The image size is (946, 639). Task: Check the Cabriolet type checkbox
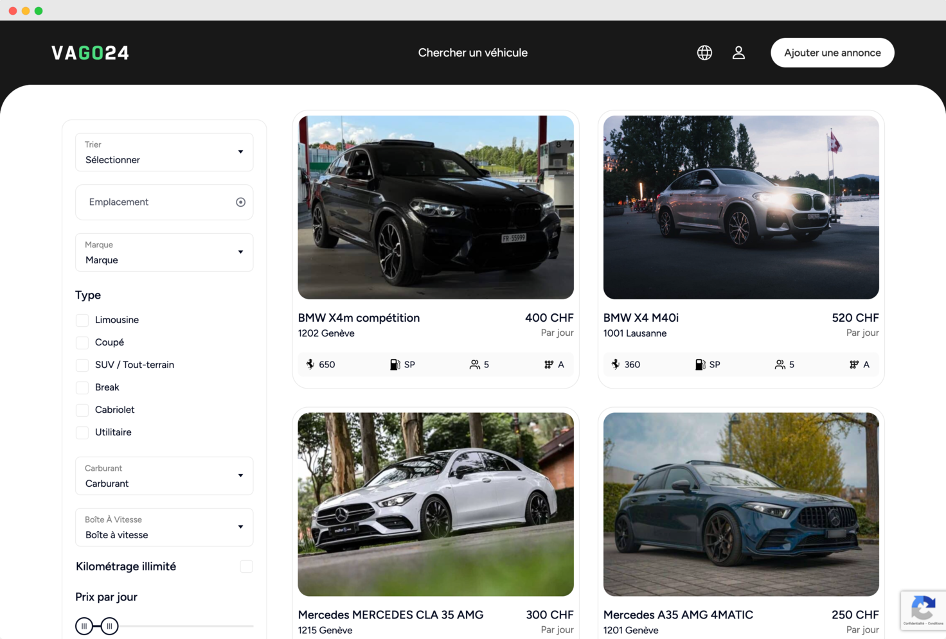pos(82,410)
